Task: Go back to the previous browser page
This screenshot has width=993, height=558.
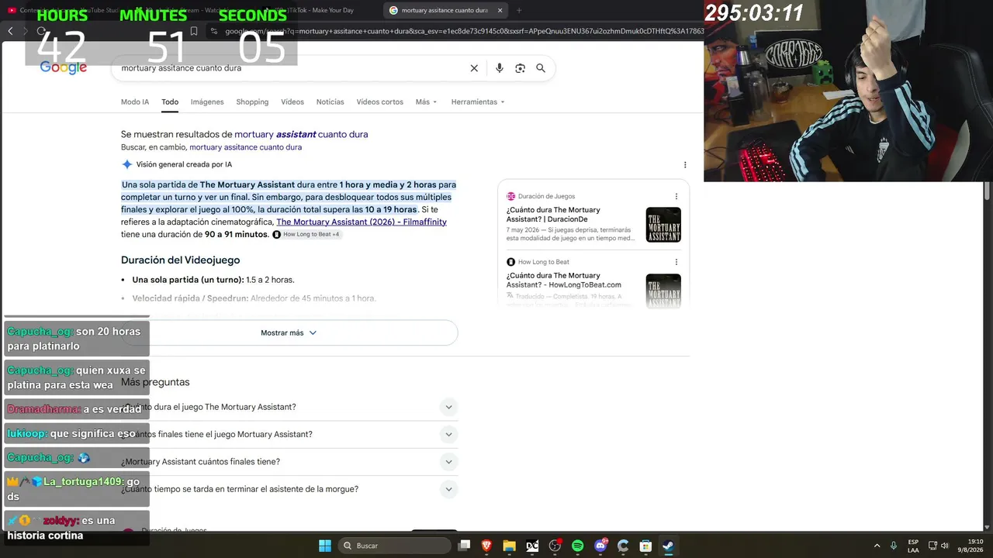Action: tap(10, 31)
